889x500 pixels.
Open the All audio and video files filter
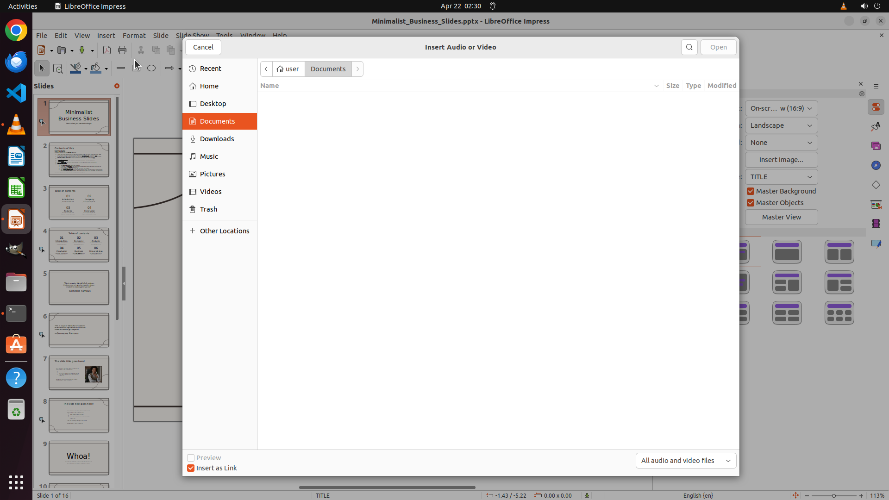coord(686,461)
